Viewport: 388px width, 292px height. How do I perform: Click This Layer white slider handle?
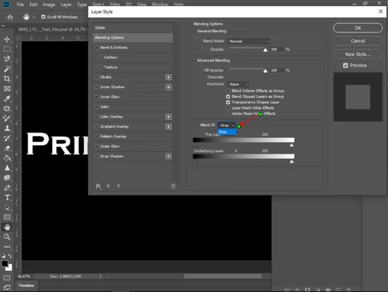292,144
